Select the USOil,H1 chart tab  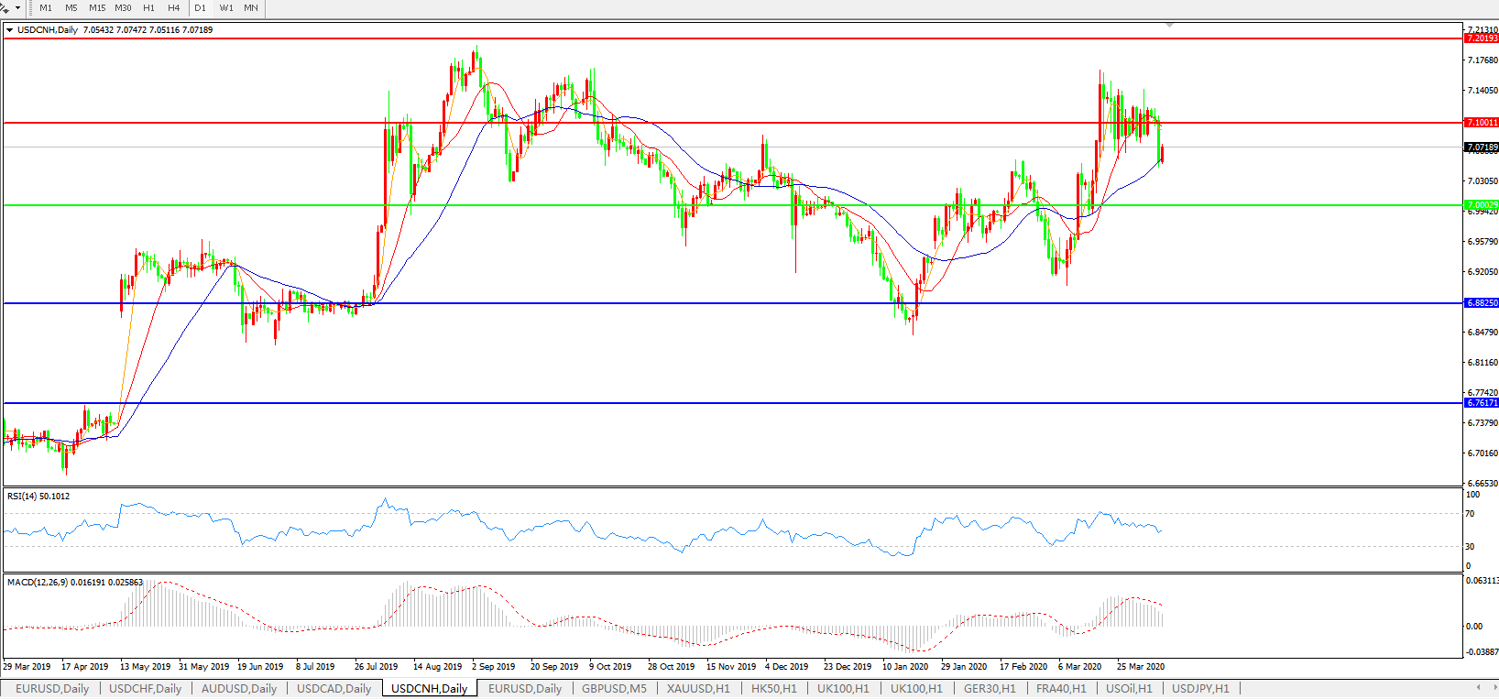coord(1129,688)
